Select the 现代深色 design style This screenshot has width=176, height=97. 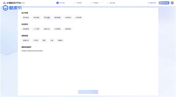point(26,17)
